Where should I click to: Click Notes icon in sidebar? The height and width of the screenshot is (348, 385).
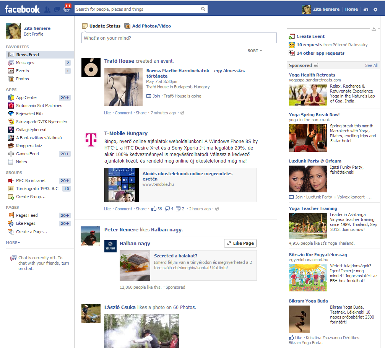coord(11,162)
